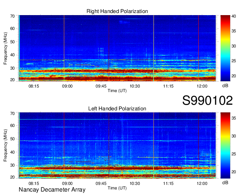Select the S990102 observation identifier
The height and width of the screenshot is (194, 240).
click(x=208, y=101)
